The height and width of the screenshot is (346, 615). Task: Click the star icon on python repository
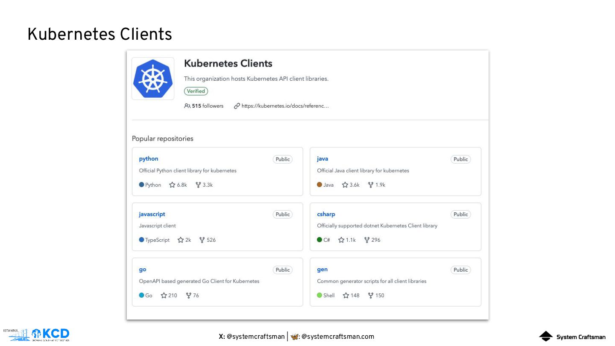pyautogui.click(x=172, y=185)
